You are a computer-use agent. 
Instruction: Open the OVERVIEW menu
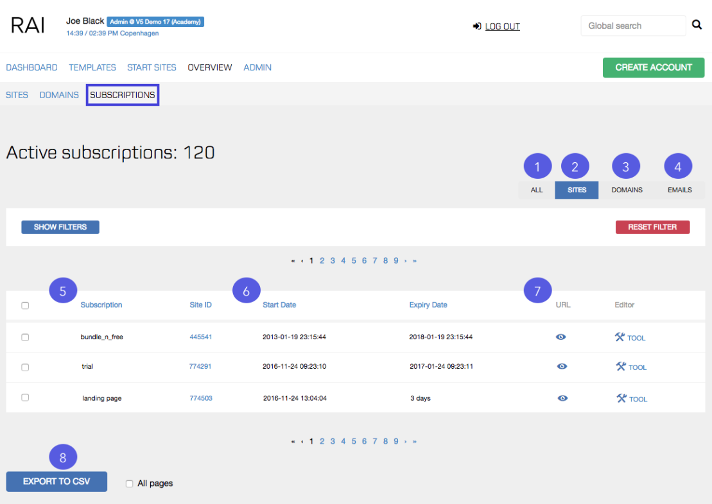click(210, 67)
